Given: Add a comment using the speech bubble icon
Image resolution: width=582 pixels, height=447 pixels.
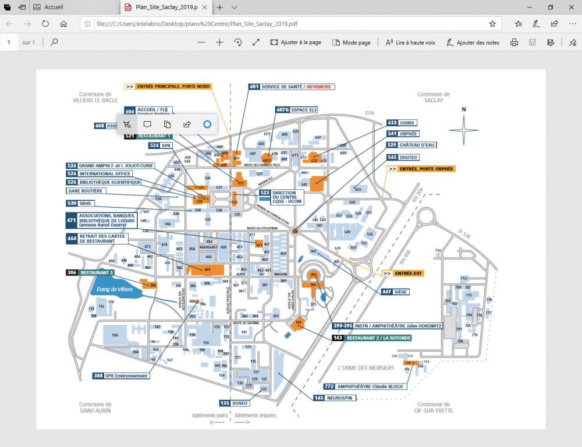Looking at the screenshot, I should [147, 124].
